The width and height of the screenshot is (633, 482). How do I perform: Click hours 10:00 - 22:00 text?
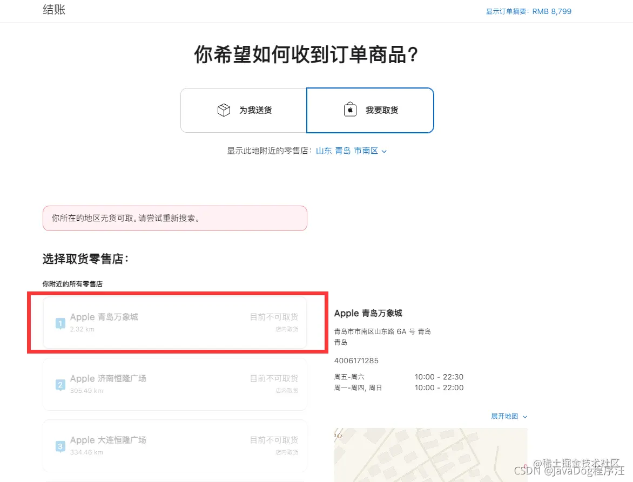[439, 388]
